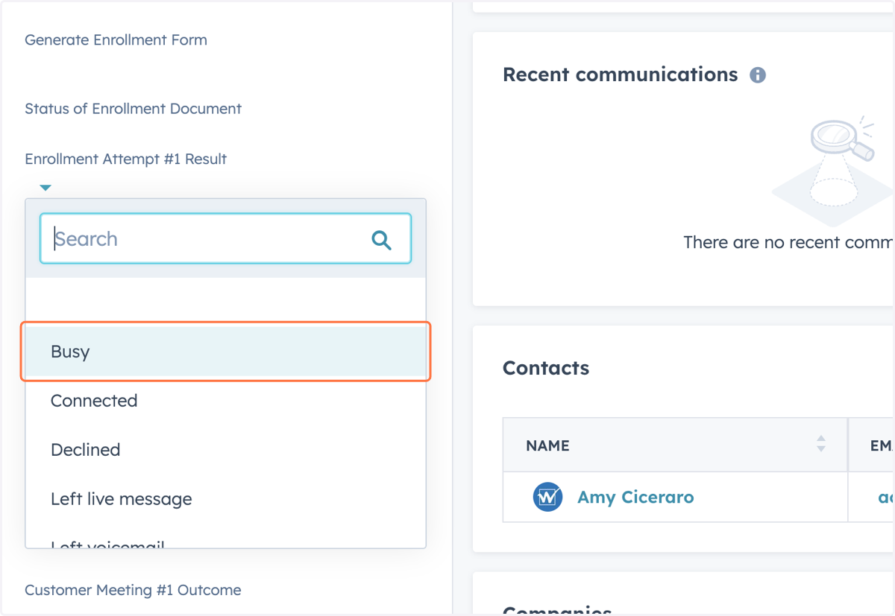Click the Status of Enrollment Document property
This screenshot has width=895, height=616.
click(x=134, y=109)
